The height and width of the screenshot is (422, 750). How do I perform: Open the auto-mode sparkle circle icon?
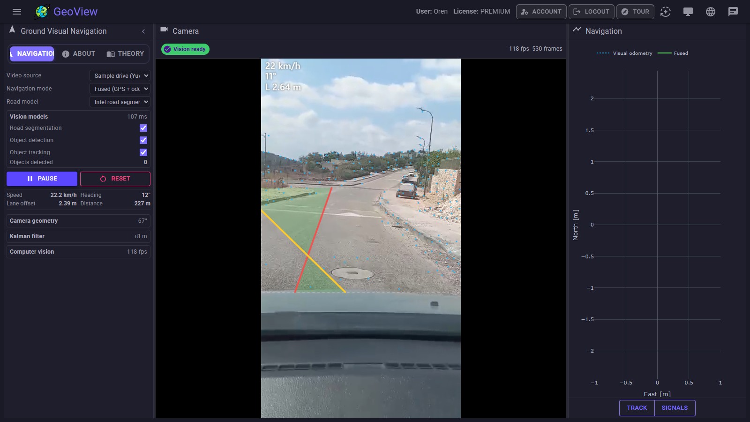[x=665, y=12]
